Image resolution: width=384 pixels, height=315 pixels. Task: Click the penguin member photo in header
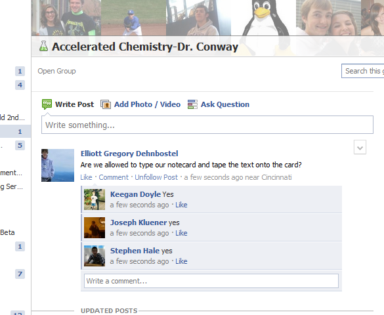tap(263, 18)
